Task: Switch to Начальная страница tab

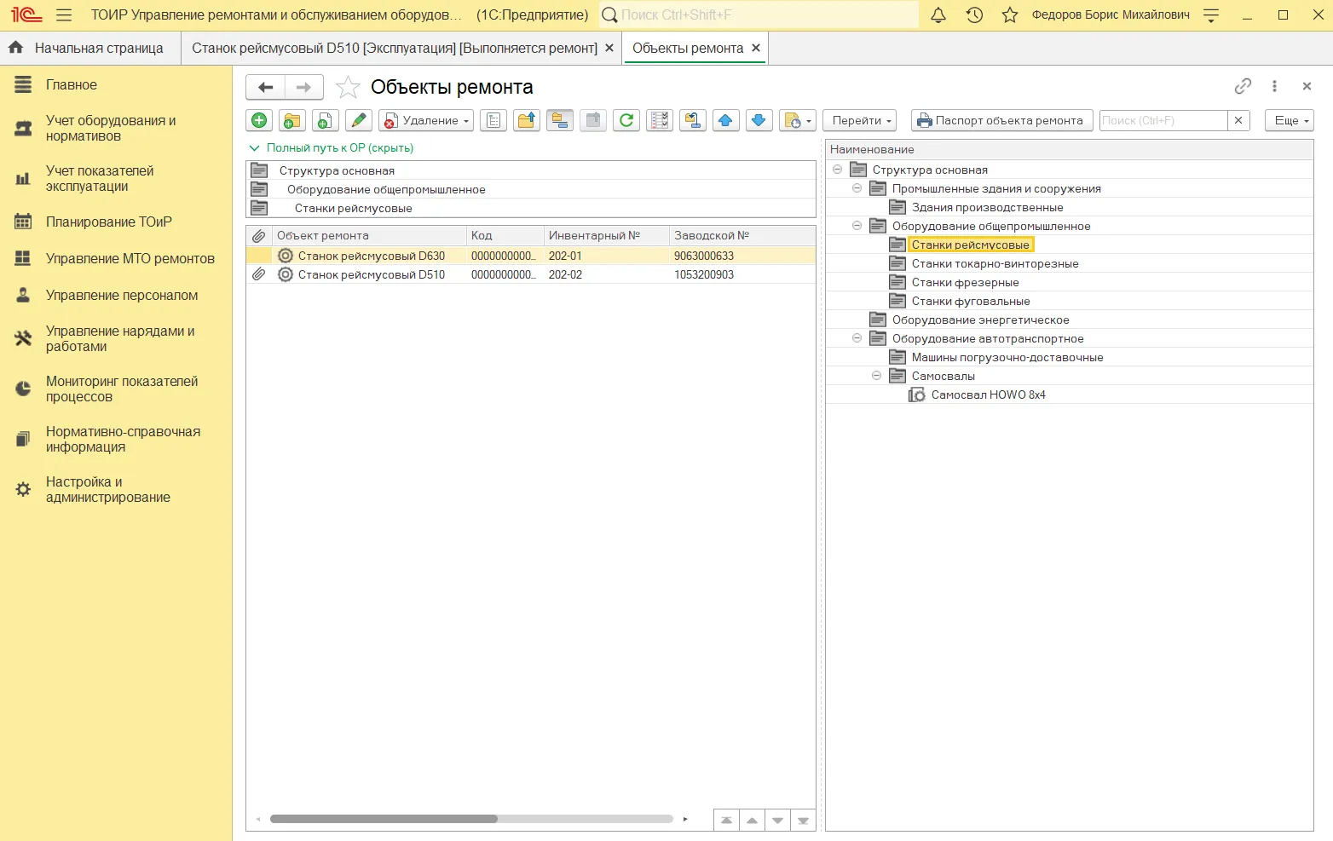Action: pos(89,49)
